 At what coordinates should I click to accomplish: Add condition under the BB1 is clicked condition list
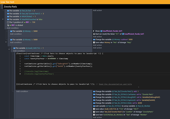pyautogui.click(x=13, y=28)
